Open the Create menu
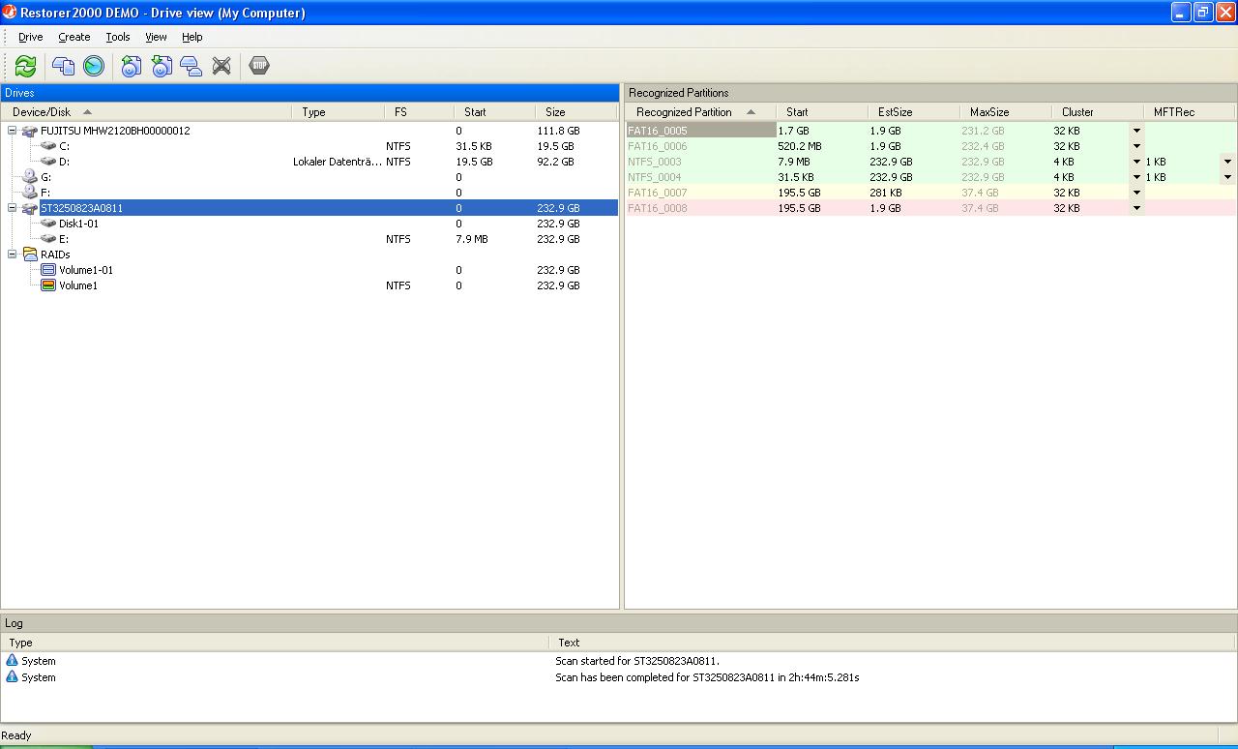This screenshot has width=1238, height=749. (74, 37)
